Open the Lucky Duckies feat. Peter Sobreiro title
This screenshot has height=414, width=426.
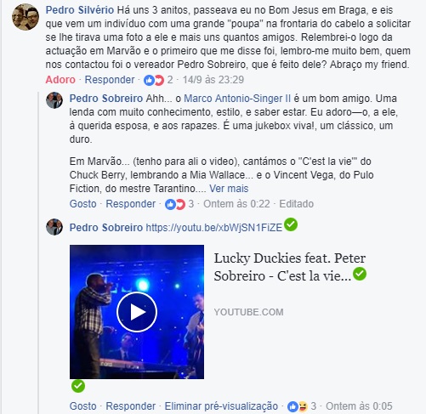point(290,267)
